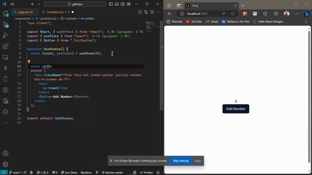Click the Add Number button on the webpage
The width and height of the screenshot is (312, 175).
(x=235, y=109)
